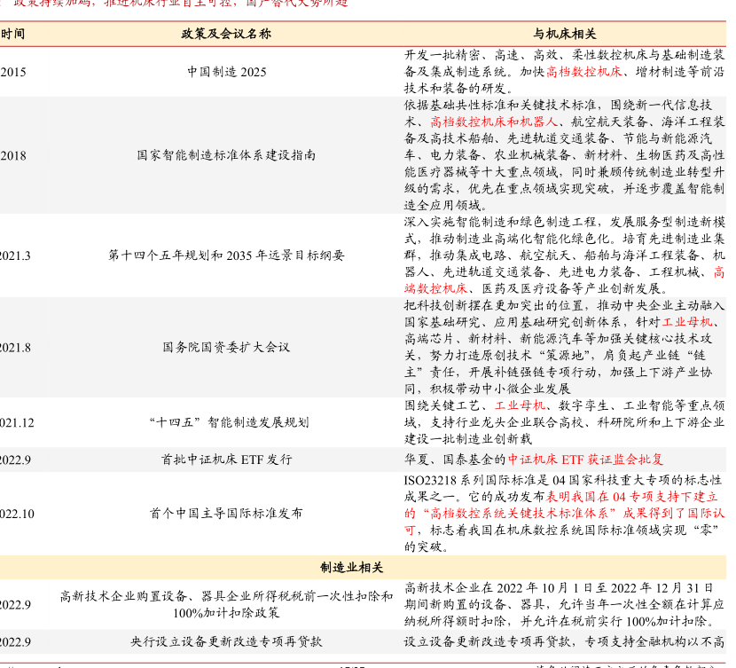736x668 pixels.
Task: Select the 2022.10 date cell
Action: click(x=17, y=514)
